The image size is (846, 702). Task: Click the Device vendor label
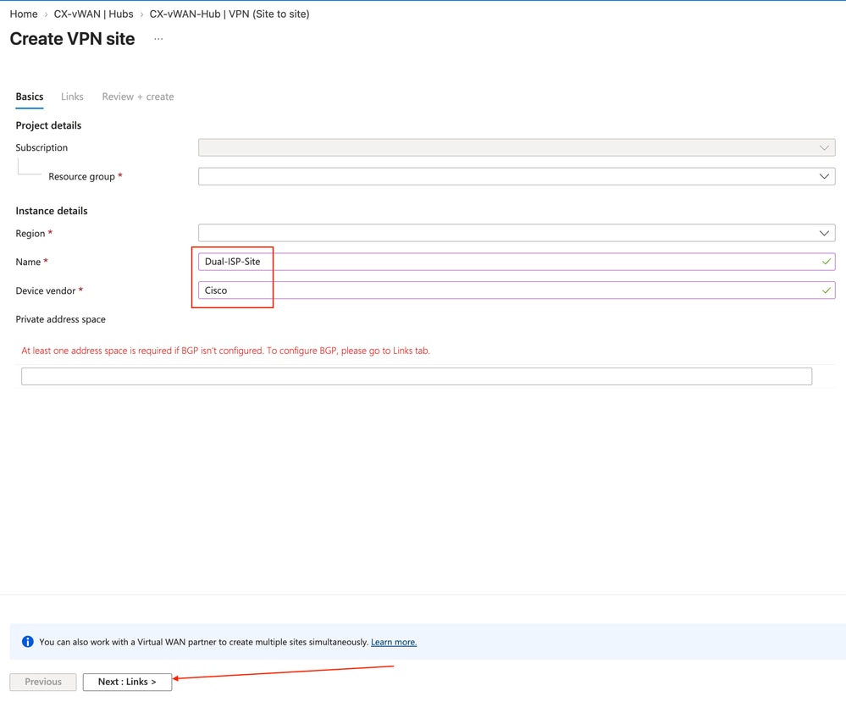[46, 290]
